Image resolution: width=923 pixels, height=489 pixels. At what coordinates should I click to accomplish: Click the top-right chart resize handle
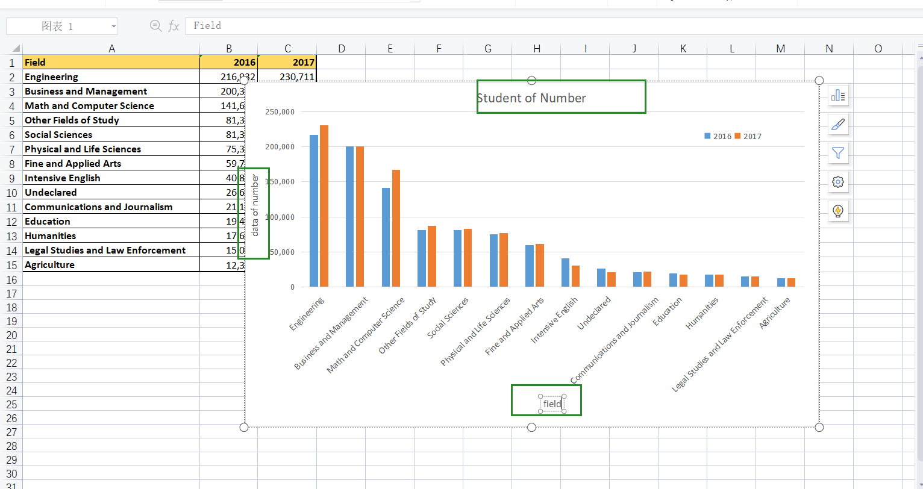tap(819, 81)
